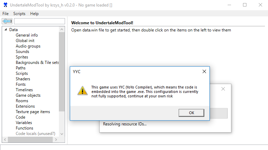Close the loading dialog behind YYC

223,89
